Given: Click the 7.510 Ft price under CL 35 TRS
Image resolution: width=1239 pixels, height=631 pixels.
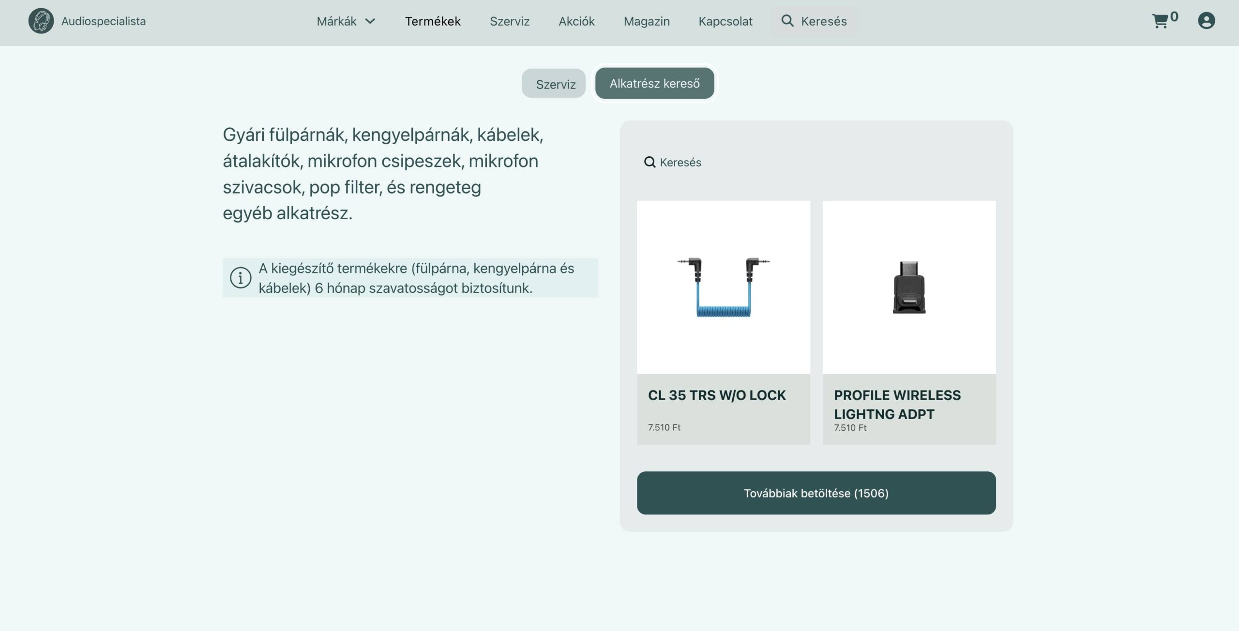Looking at the screenshot, I should click(x=664, y=427).
